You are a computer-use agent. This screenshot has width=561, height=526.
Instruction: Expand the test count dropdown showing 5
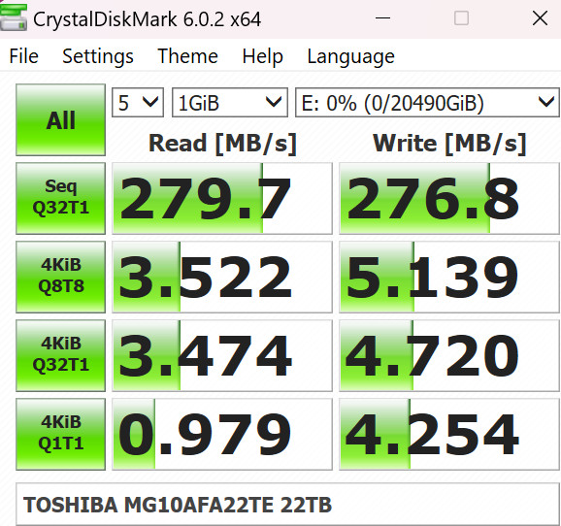(138, 102)
